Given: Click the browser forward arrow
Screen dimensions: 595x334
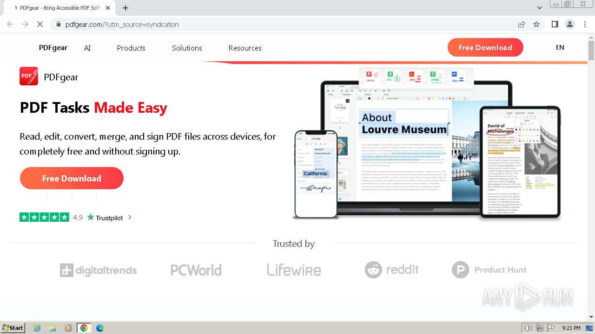Looking at the screenshot, I should tap(25, 24).
